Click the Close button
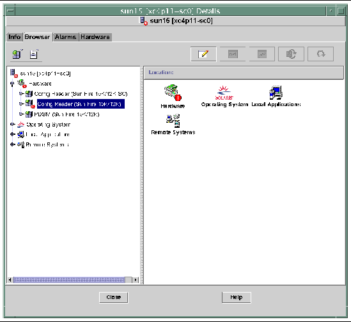The width and height of the screenshot is (351, 322). (x=114, y=297)
